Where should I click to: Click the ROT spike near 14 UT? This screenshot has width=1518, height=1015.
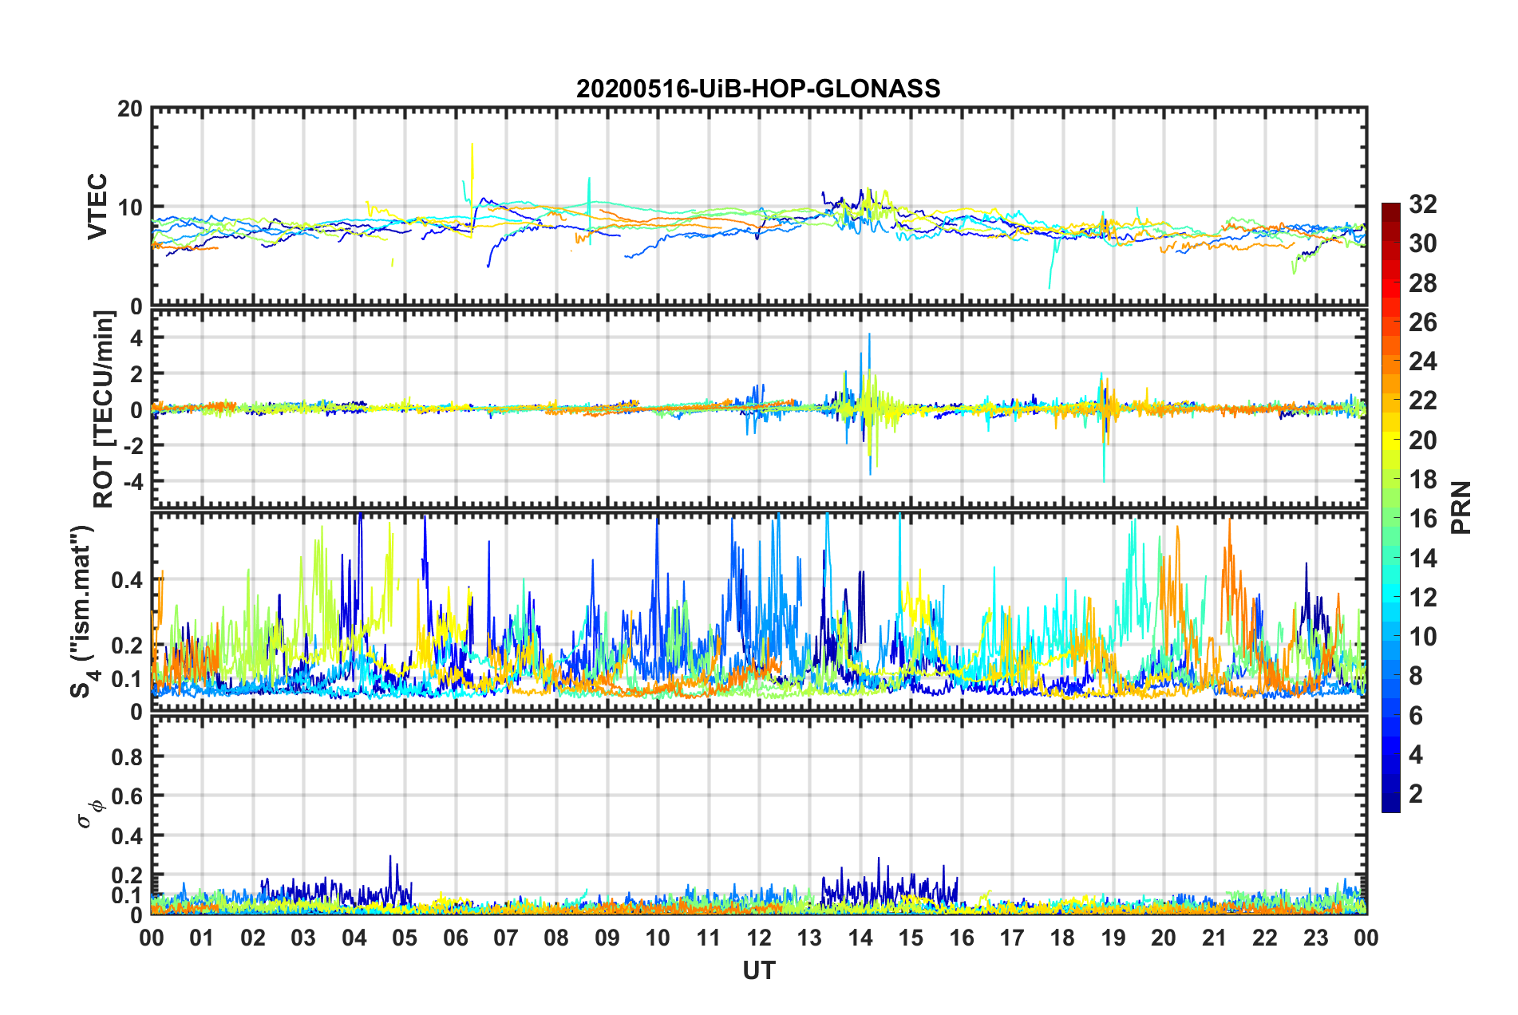[869, 403]
